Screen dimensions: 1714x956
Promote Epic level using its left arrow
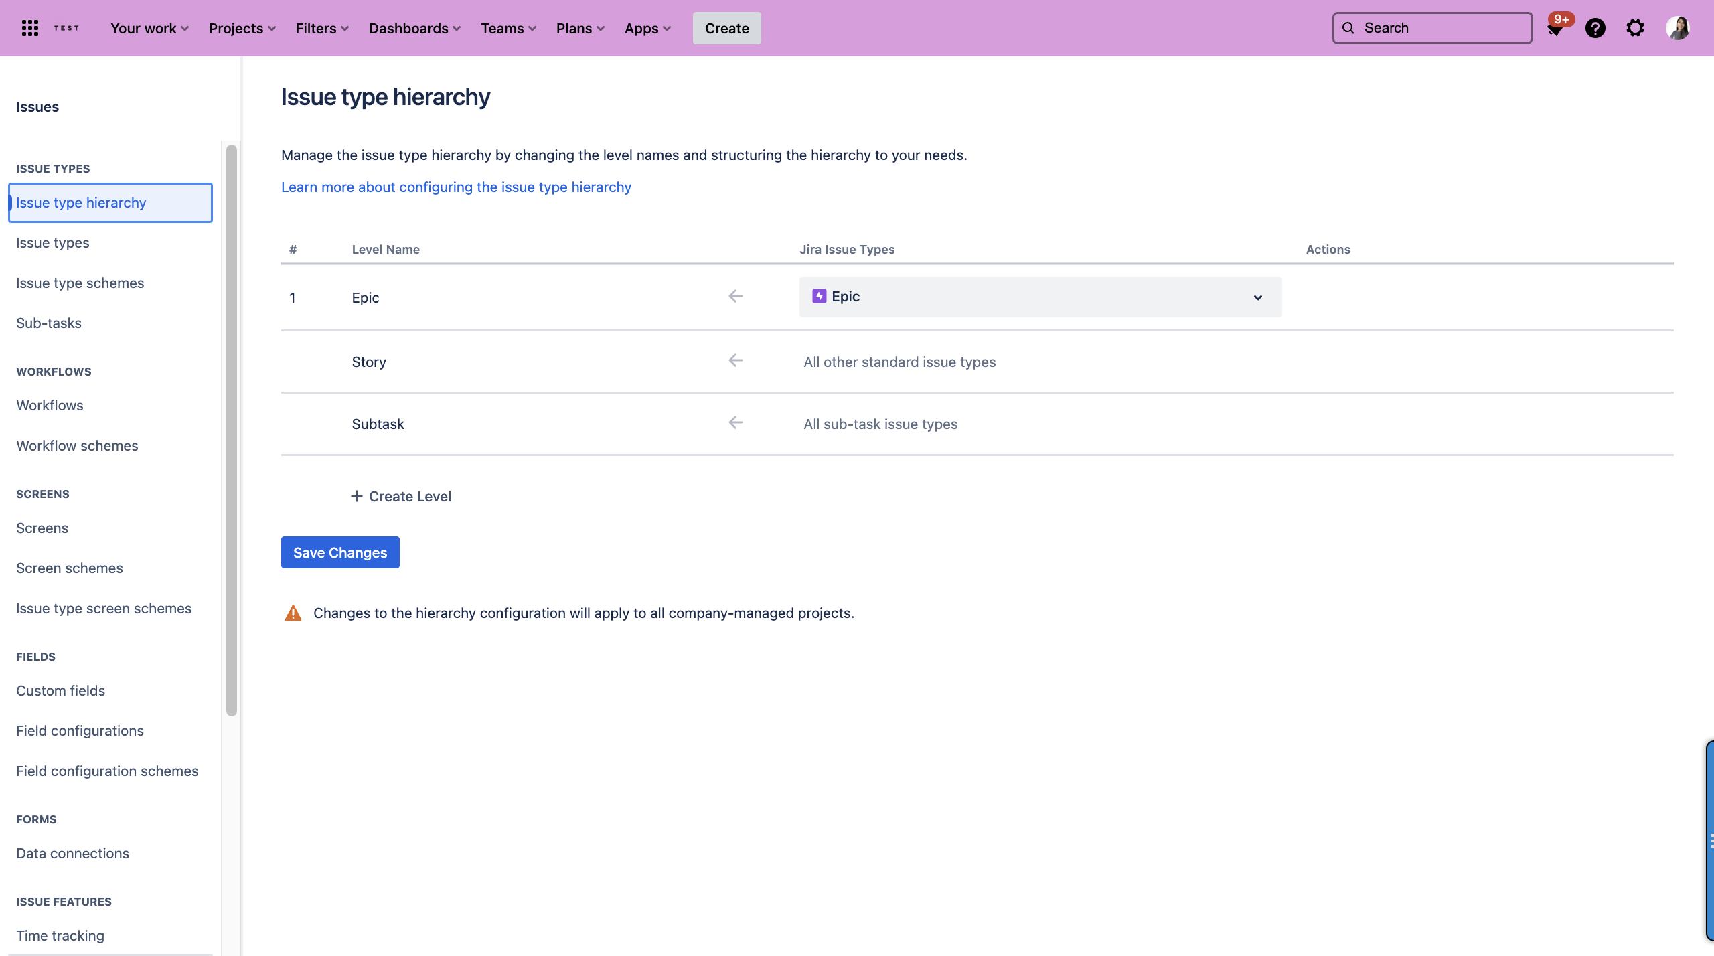coord(734,295)
